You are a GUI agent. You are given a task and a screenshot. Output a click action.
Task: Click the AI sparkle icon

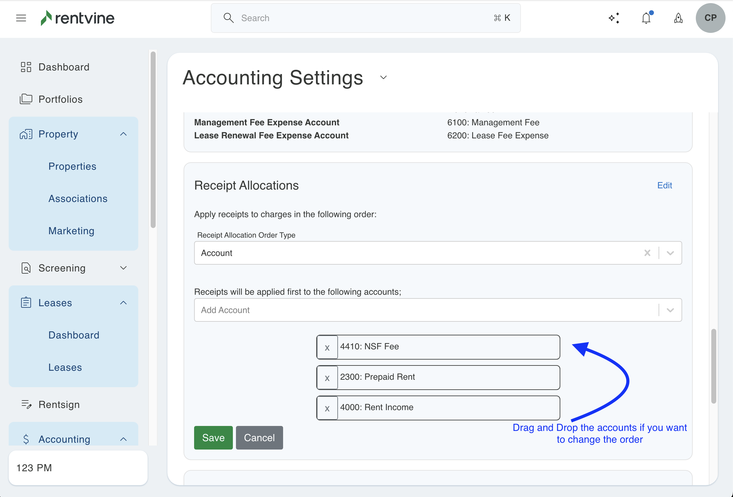(x=614, y=18)
